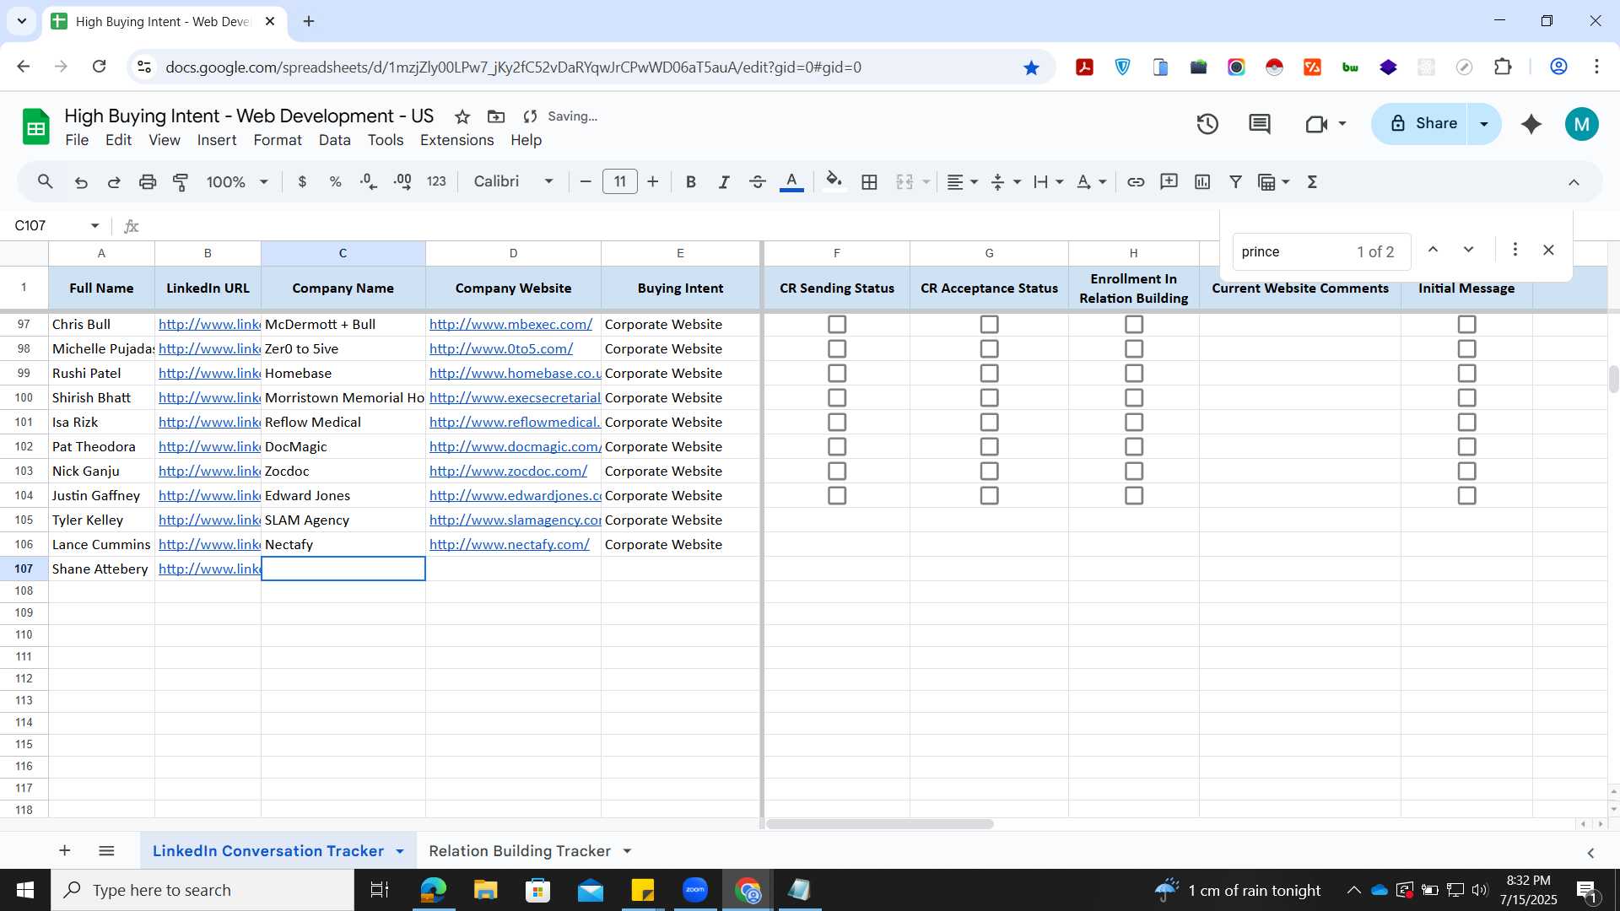Toggle italic formatting

[724, 182]
